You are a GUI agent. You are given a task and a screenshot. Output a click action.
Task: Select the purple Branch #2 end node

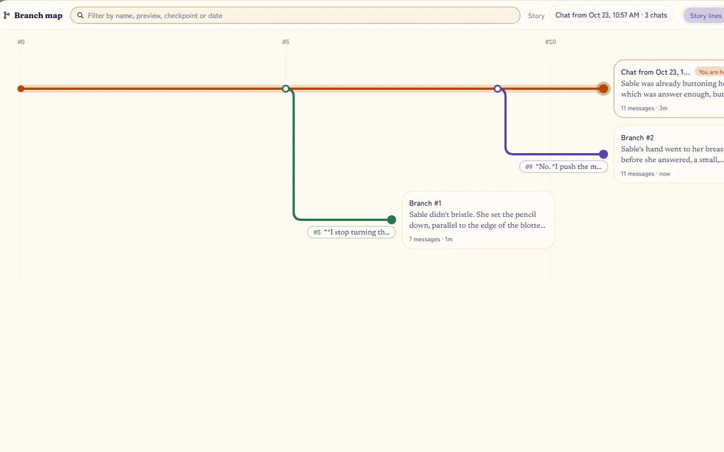coord(603,154)
